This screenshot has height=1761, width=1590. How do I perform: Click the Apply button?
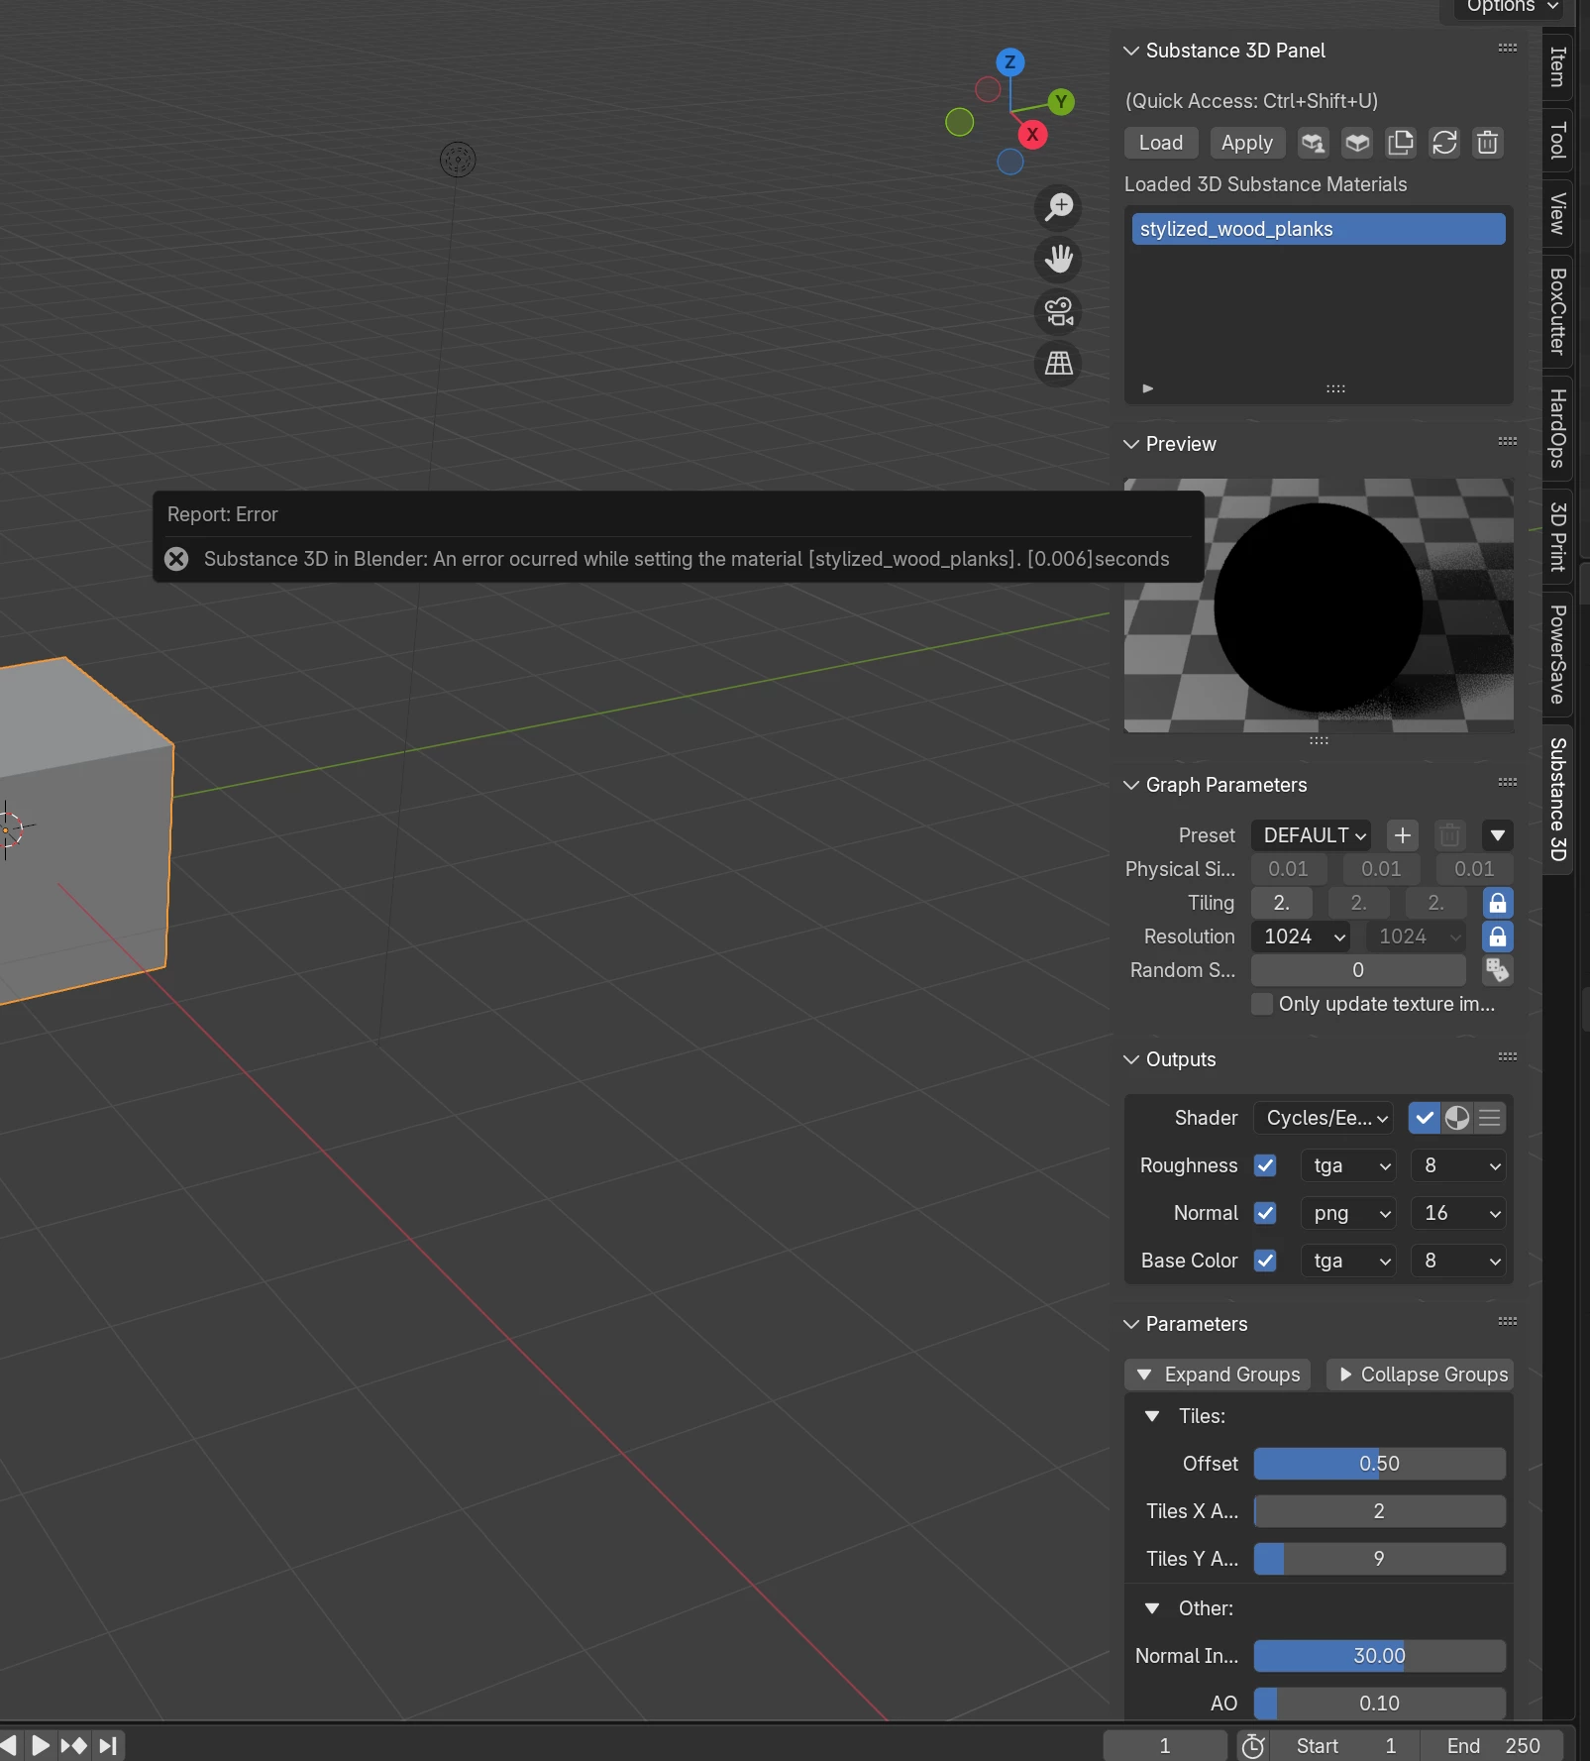pyautogui.click(x=1247, y=143)
